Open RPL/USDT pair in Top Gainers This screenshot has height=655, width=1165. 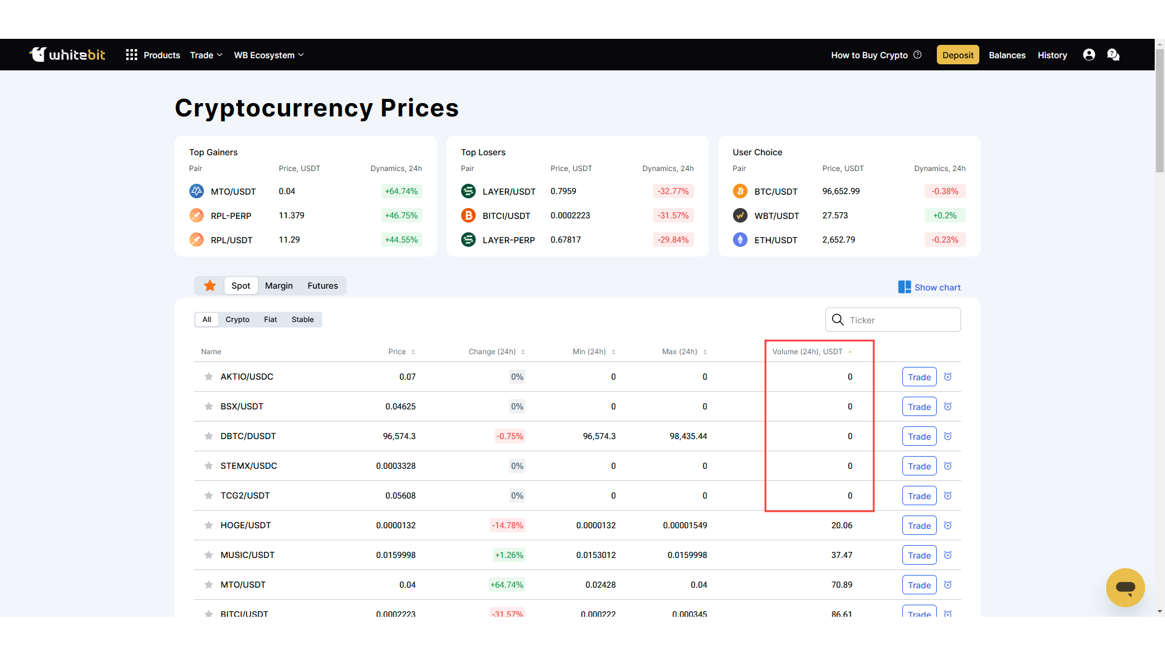[232, 240]
